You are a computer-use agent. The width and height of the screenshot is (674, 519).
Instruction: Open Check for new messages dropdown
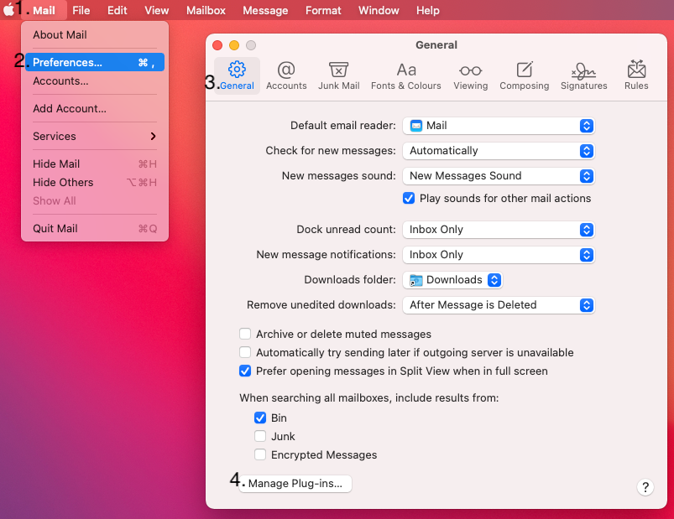point(499,151)
